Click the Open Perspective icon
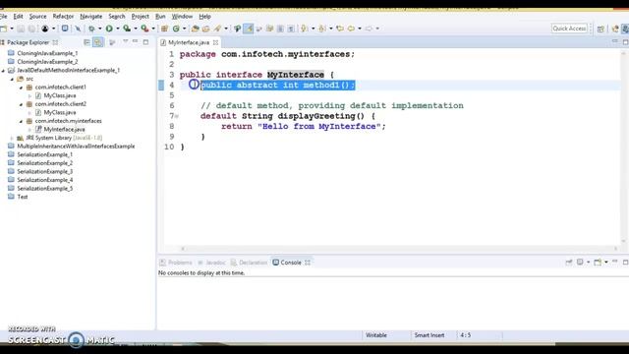Viewport: 629px width, 354px height. point(600,29)
